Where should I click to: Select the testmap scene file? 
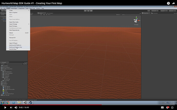7,79
